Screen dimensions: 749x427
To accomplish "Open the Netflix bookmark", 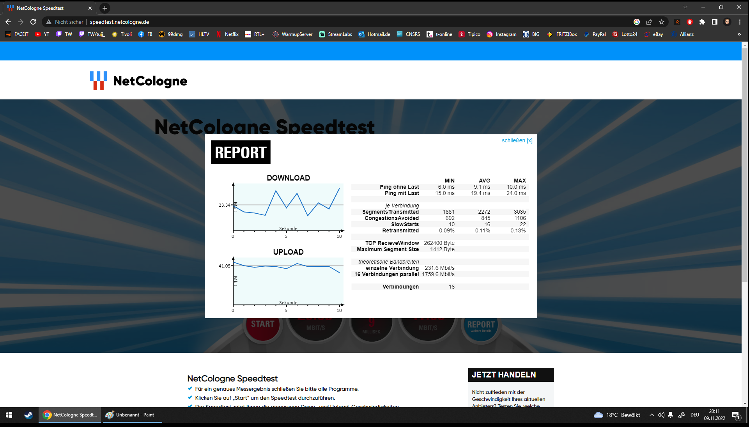I will coord(227,34).
